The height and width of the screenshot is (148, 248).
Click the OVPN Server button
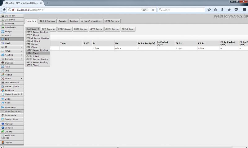coord(112,29)
